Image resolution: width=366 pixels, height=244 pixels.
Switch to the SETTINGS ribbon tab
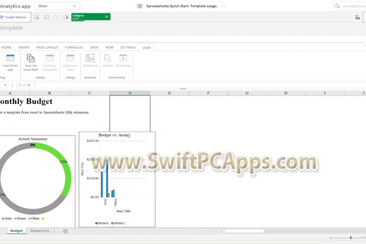(128, 47)
